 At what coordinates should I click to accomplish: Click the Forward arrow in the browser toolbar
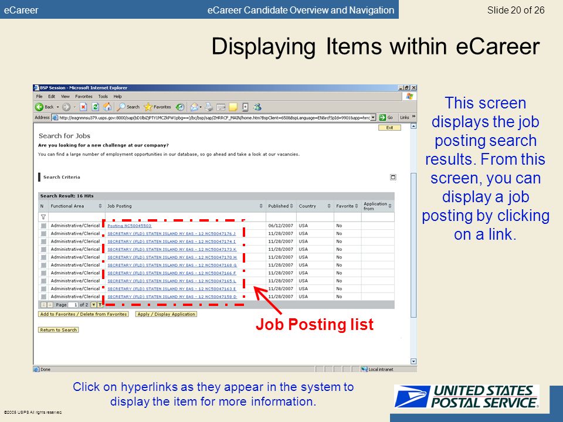66,107
